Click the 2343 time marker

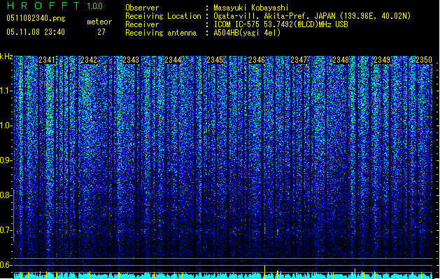point(131,60)
